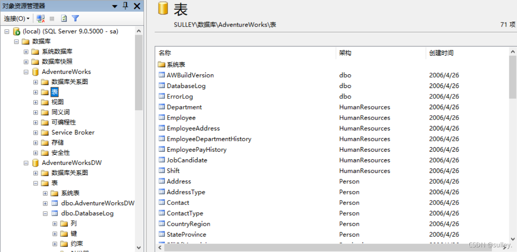The width and height of the screenshot is (517, 252).
Task: Click table list scroll left arrow
Action: (160, 248)
